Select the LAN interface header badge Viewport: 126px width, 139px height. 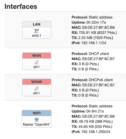37,24
